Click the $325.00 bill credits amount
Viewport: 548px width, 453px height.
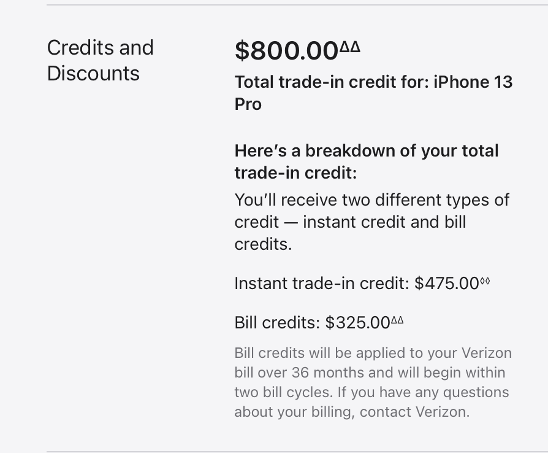click(x=357, y=322)
